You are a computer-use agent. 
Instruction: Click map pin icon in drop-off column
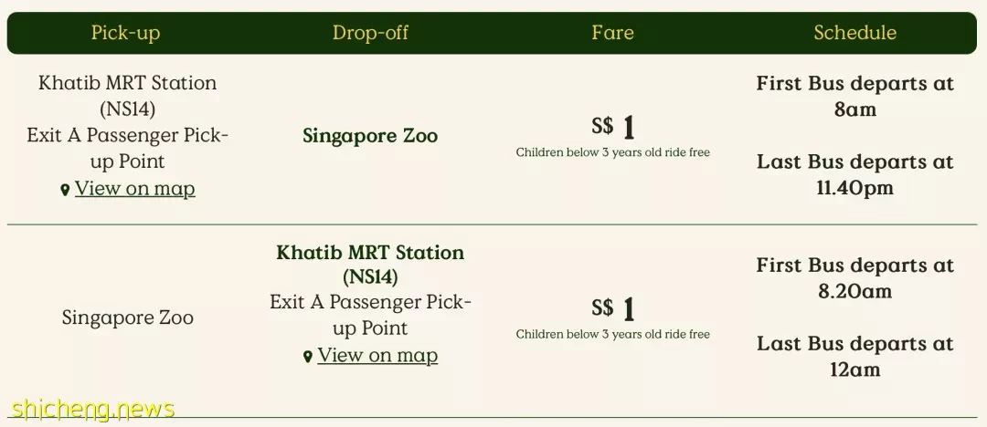coord(307,357)
